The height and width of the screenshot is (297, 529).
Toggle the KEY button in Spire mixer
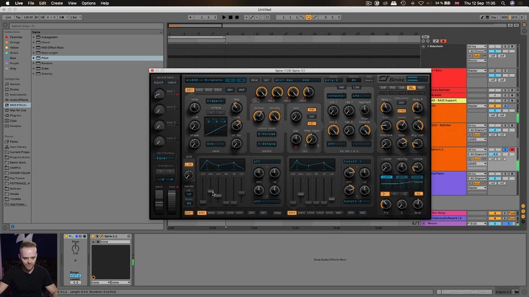click(x=311, y=124)
